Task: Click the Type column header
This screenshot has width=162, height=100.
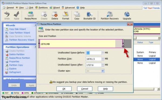Action: point(151,43)
